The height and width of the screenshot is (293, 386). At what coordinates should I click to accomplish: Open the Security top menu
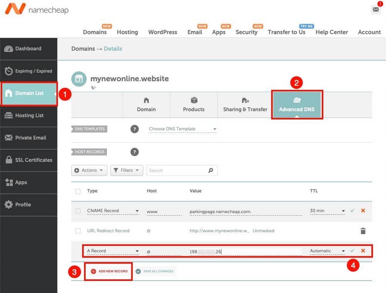pos(247,32)
